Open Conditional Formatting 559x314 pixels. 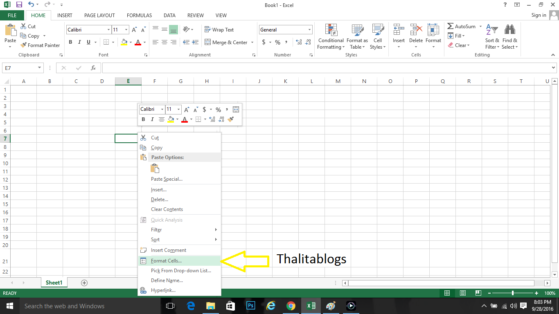(330, 36)
